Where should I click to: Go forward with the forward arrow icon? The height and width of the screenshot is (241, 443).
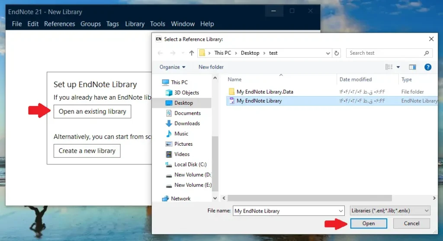[173, 53]
